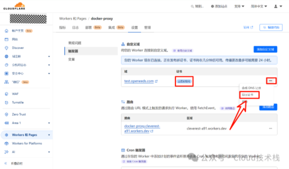Screen dimensions: 289x169
Task: Click the Cloudflare logo
Action: click(14, 6)
